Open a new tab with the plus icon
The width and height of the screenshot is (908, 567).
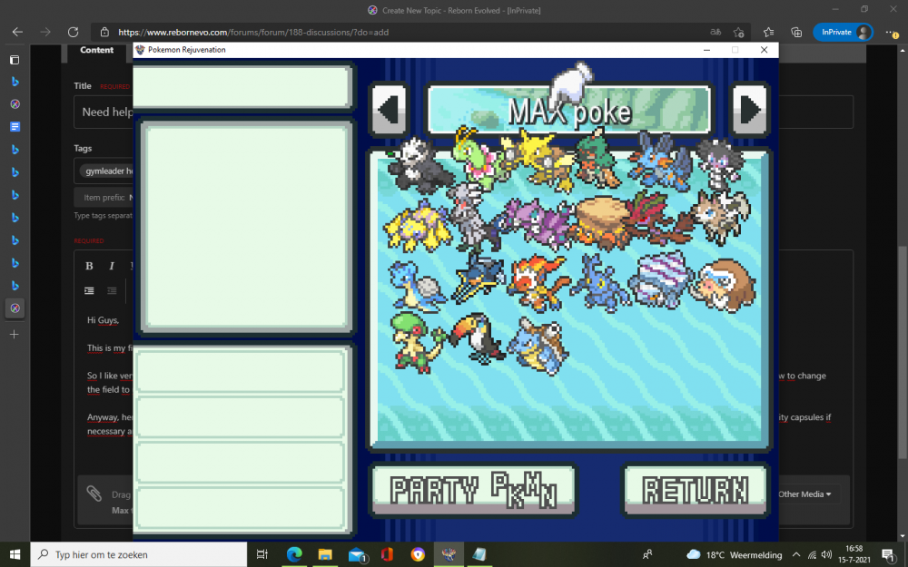click(x=15, y=335)
